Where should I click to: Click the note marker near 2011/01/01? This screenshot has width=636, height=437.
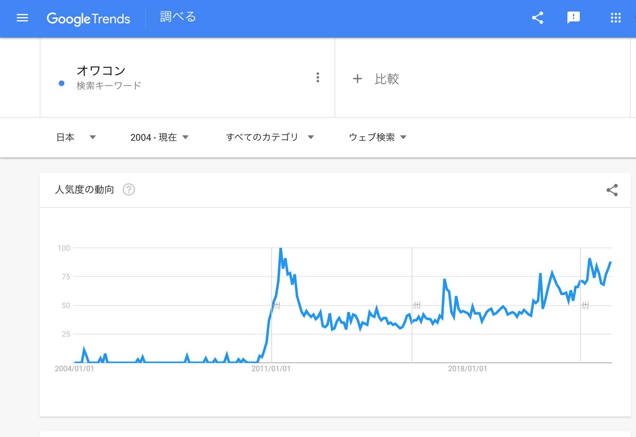coord(276,305)
